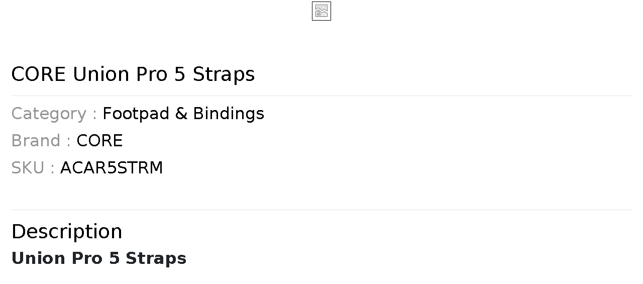Click the number 5 in the product title
Image resolution: width=643 pixels, height=284 pixels.
pos(180,74)
